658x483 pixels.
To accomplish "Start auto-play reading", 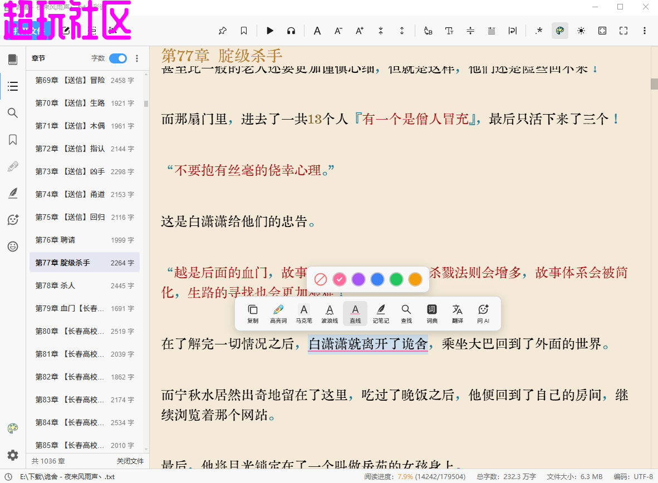I will pos(270,31).
